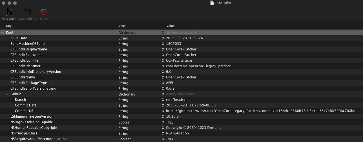Select the CFBundleExecutable key
The image size is (363, 142).
27,55
